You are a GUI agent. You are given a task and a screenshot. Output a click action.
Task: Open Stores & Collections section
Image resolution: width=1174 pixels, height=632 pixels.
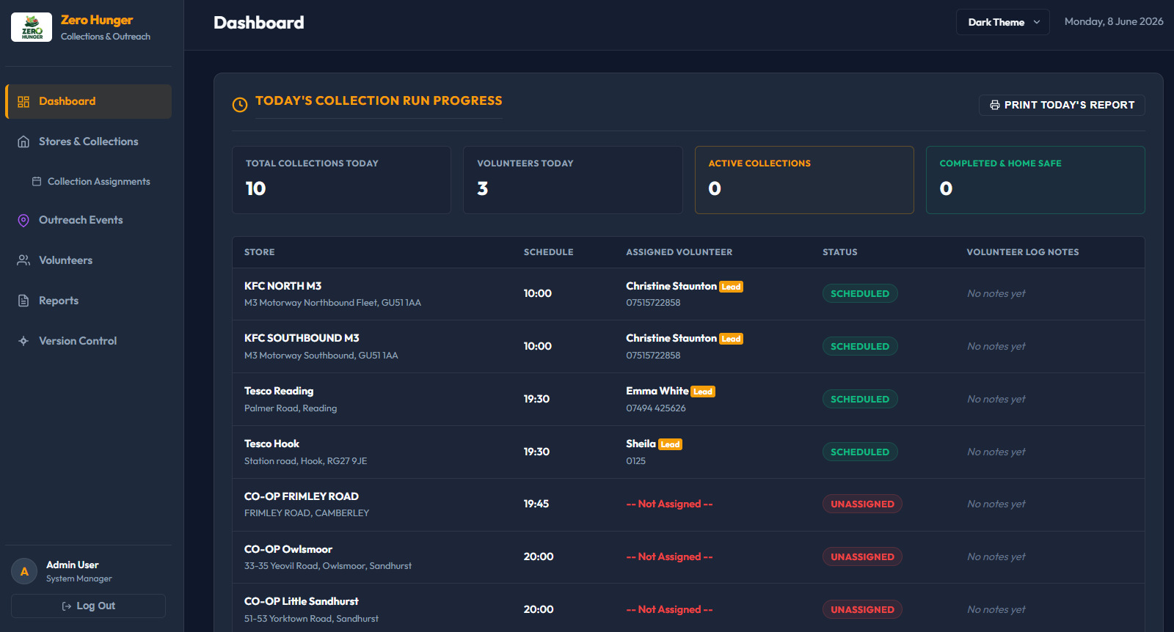pyautogui.click(x=88, y=142)
